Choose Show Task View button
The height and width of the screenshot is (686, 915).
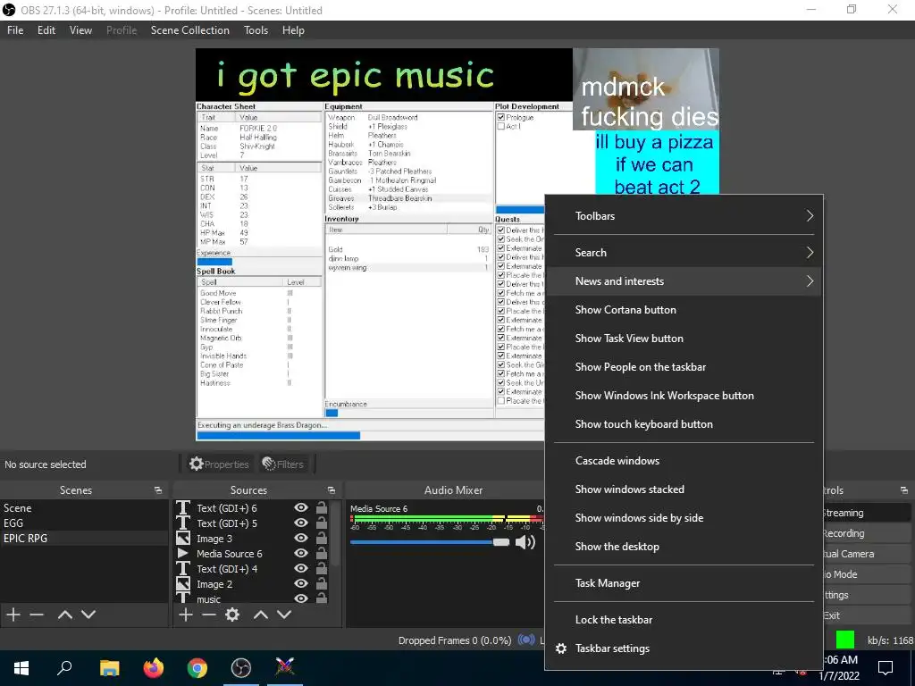click(684, 339)
